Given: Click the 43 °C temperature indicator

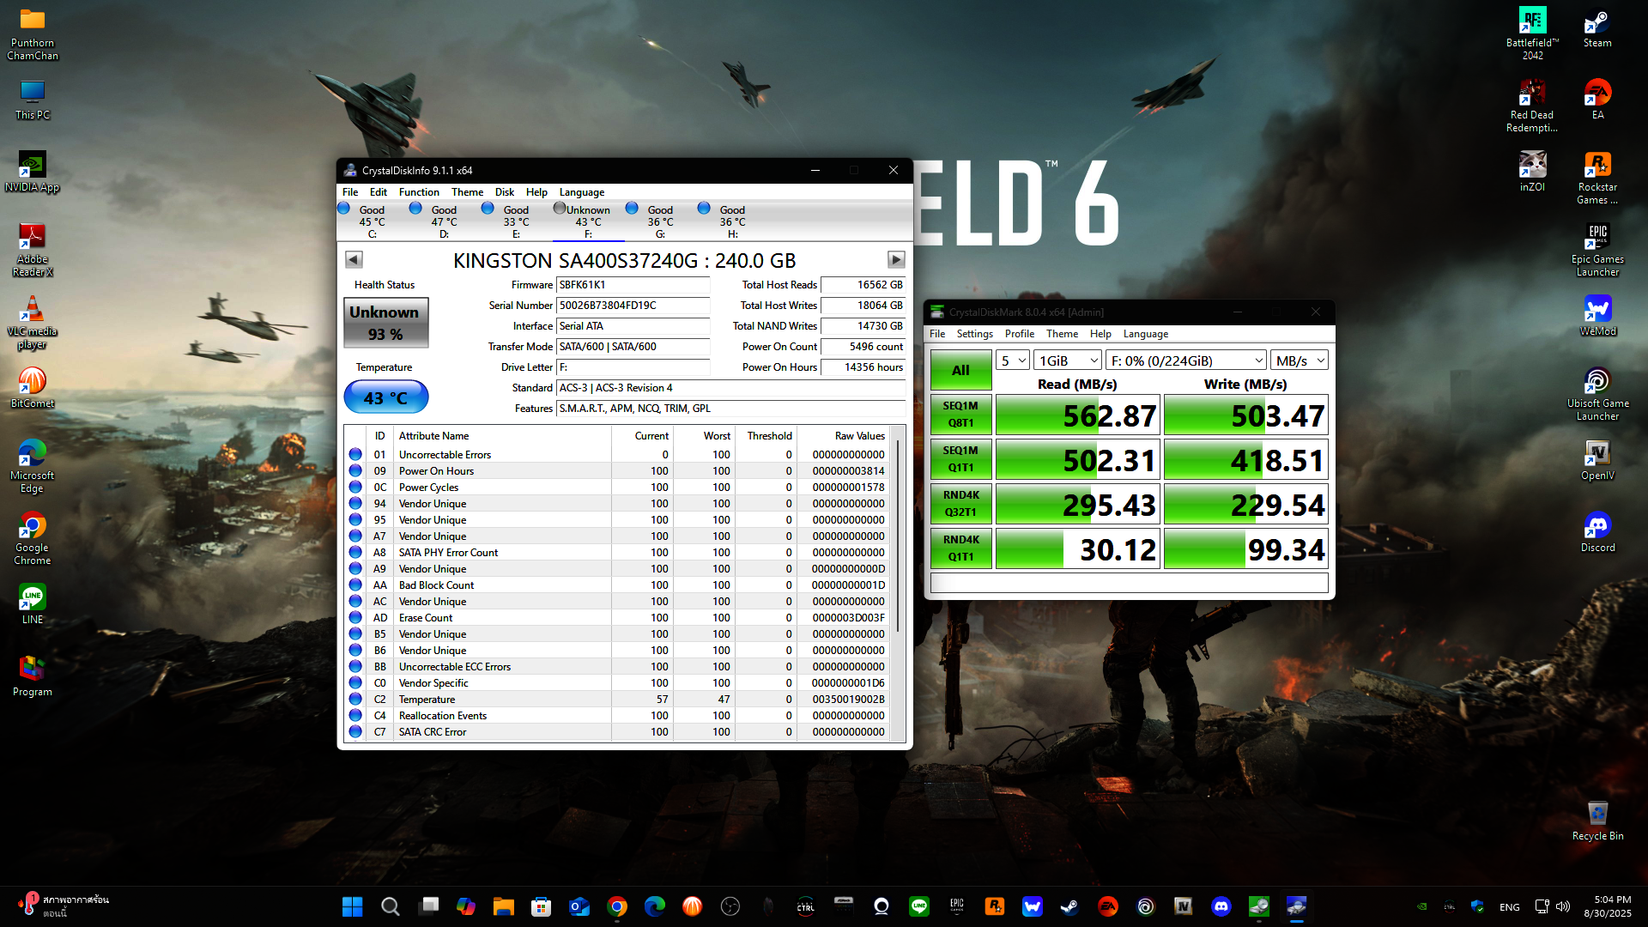Looking at the screenshot, I should point(385,397).
